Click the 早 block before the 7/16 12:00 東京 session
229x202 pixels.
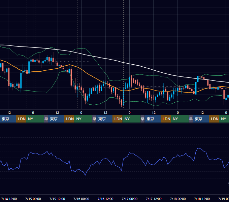94,119
